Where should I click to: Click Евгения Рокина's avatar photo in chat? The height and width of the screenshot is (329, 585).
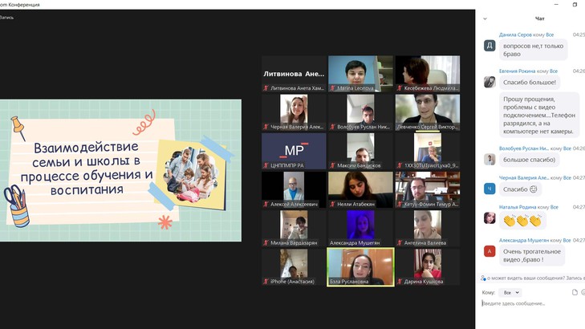[x=490, y=82]
